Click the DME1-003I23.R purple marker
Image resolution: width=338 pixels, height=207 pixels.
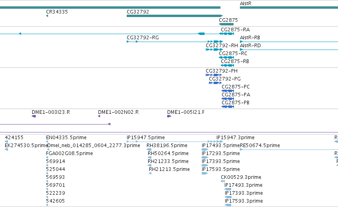[x=34, y=116]
